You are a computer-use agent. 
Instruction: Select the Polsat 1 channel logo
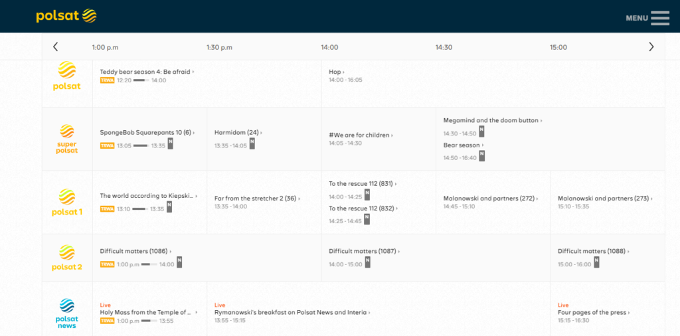[x=67, y=202]
